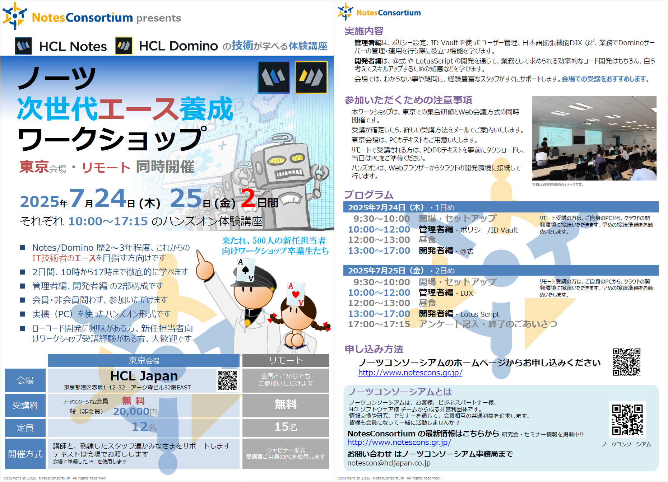Select the large blue-bordered Notes icon in the banner
The height and width of the screenshot is (482, 668).
274,77
